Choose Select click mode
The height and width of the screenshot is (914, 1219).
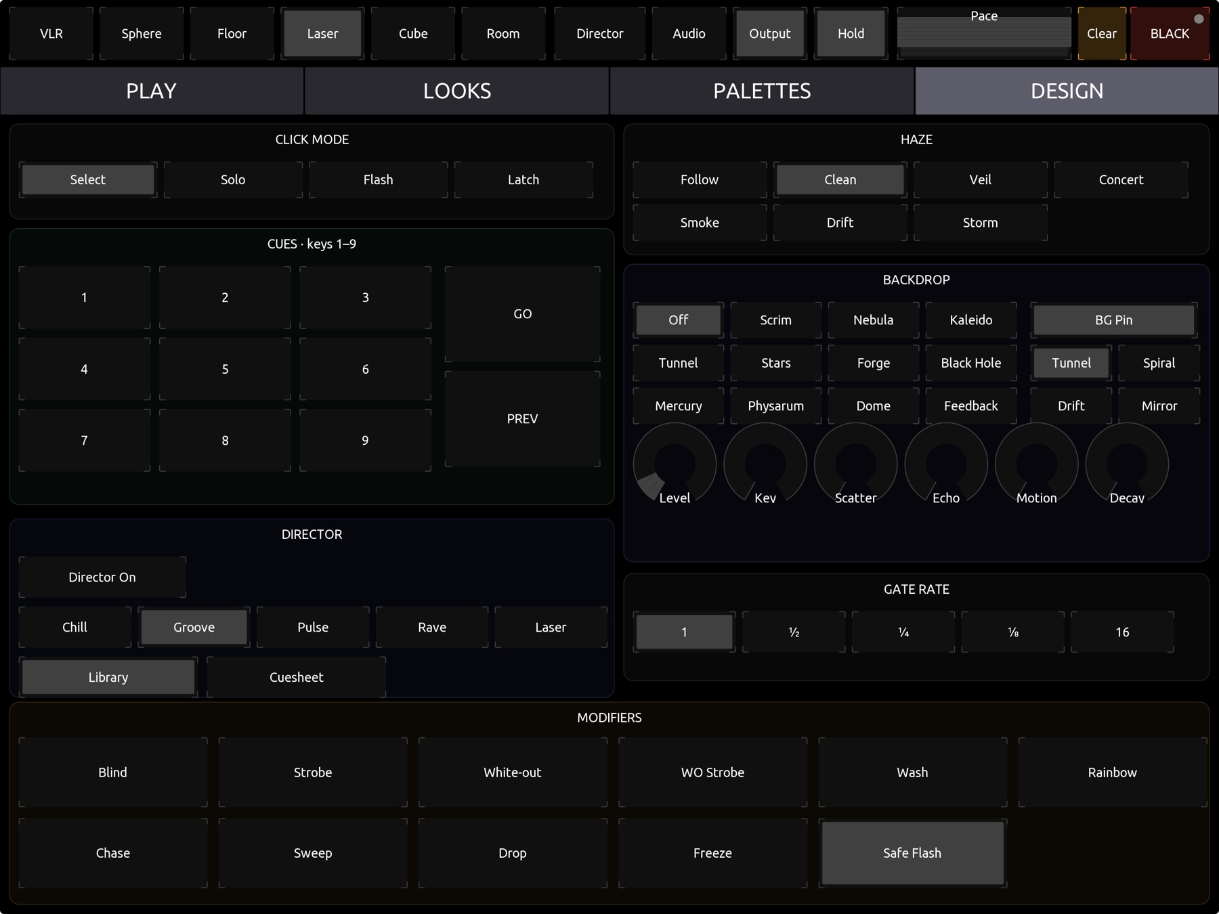(x=88, y=179)
